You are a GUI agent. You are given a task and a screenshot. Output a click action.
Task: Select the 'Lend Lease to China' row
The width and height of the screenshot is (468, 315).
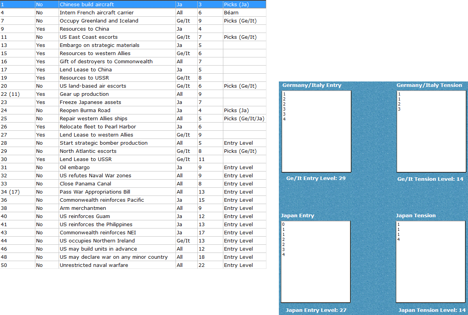pyautogui.click(x=133, y=69)
